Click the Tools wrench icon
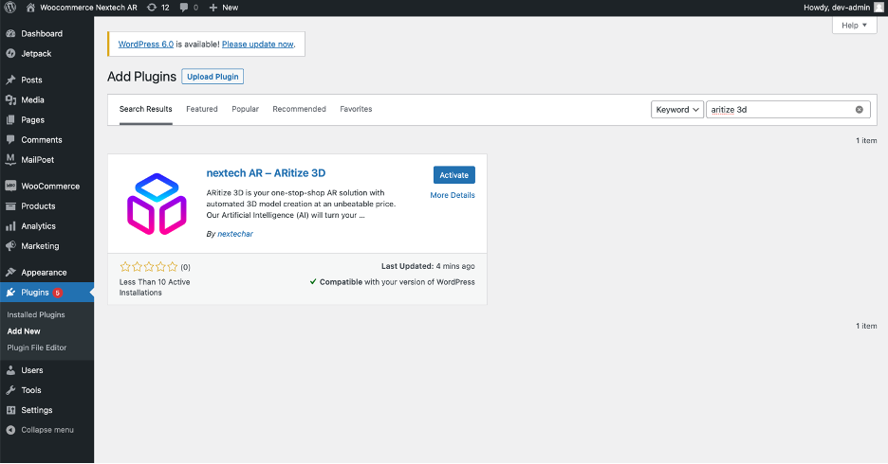This screenshot has height=464, width=888. click(10, 390)
